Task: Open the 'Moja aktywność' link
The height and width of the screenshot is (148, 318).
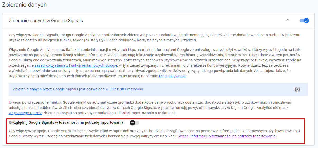Action: coord(173,76)
